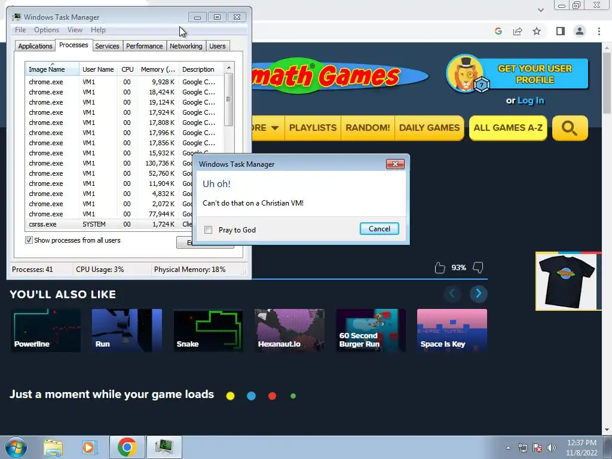Open the PLAYLISTS nav button
This screenshot has width=612, height=459.
[x=313, y=128]
